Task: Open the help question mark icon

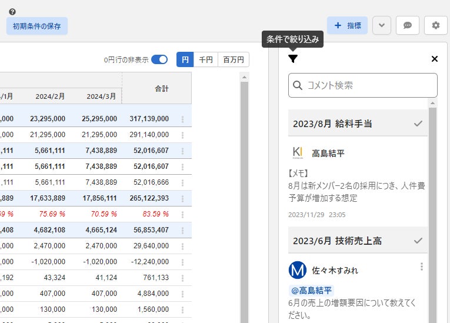Action: coord(12,12)
